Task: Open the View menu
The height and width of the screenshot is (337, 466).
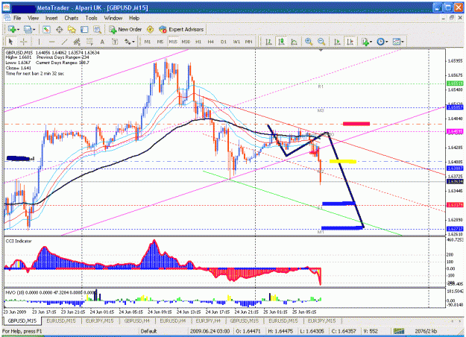Action: pyautogui.click(x=34, y=18)
